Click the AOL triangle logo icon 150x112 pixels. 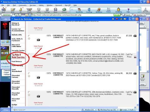pos(146,10)
